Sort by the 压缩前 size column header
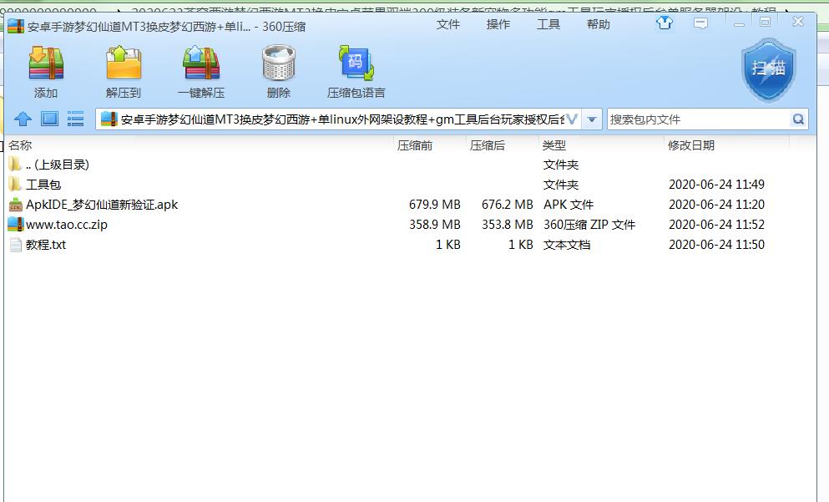This screenshot has width=829, height=502. [415, 145]
